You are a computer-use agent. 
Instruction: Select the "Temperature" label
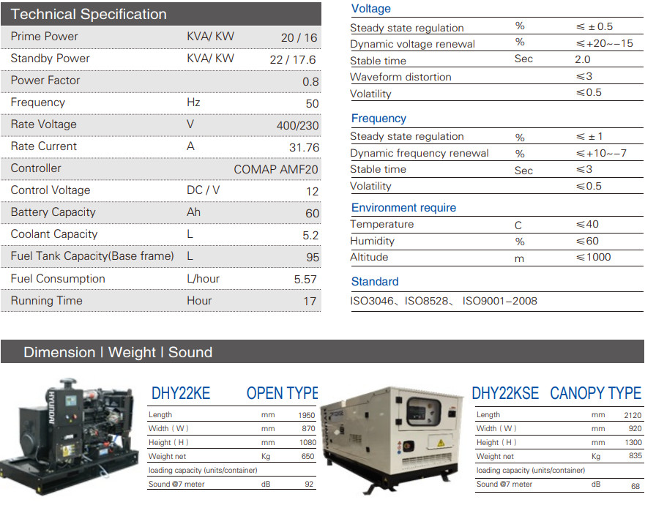tap(381, 224)
